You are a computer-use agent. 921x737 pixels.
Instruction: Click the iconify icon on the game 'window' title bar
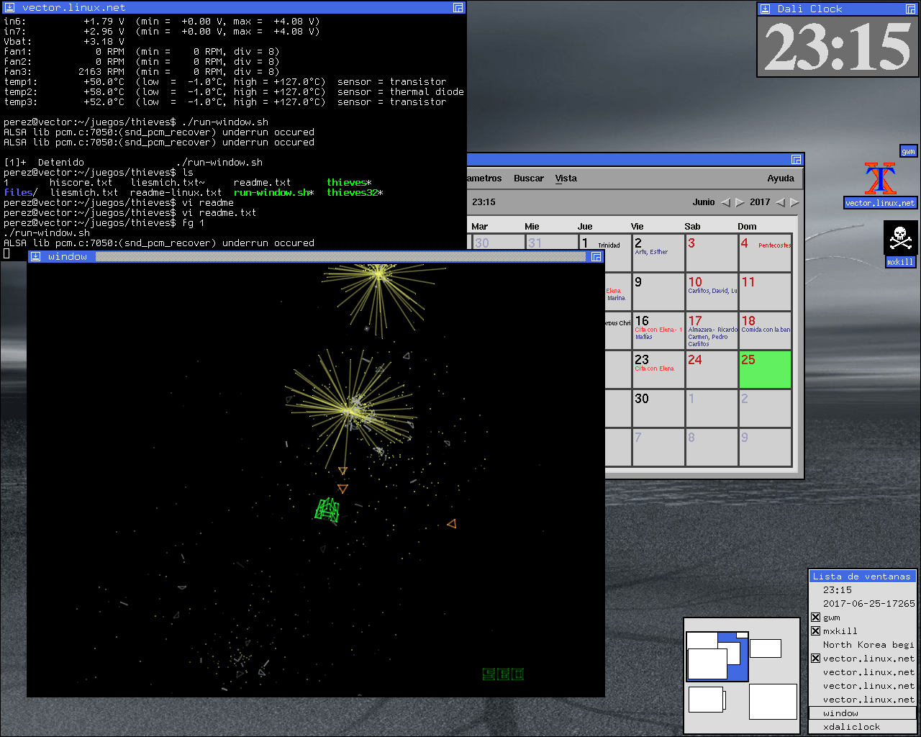pyautogui.click(x=35, y=256)
